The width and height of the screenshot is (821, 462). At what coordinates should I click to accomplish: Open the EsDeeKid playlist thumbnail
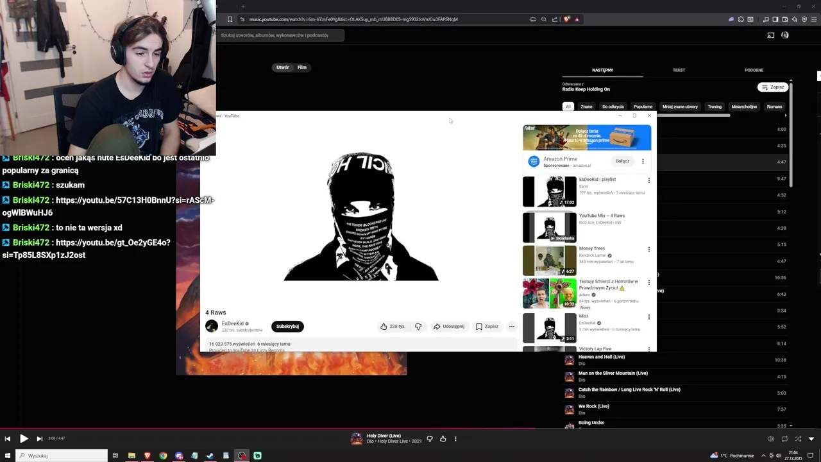click(x=550, y=192)
